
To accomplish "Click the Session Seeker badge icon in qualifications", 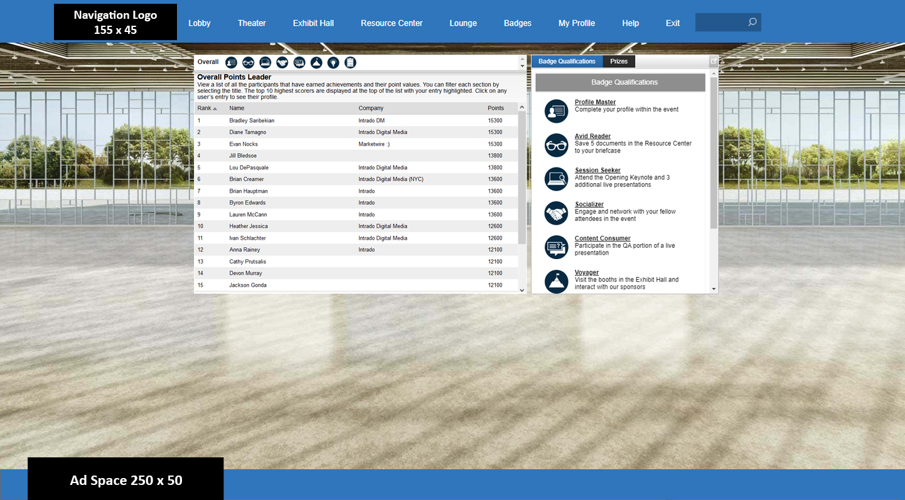I will coord(556,179).
